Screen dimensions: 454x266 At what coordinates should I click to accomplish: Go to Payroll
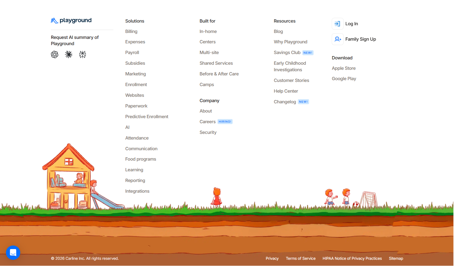132,53
